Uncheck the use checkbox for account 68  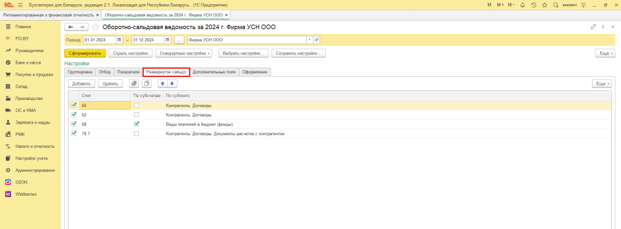point(73,124)
